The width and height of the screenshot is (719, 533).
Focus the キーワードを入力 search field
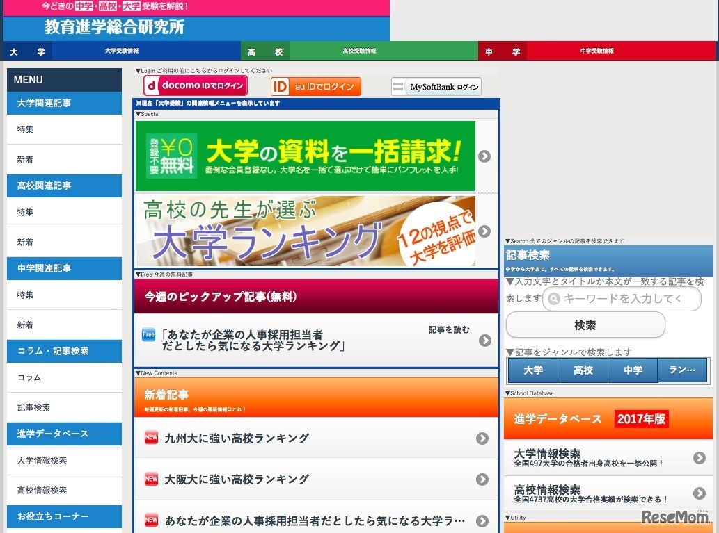click(622, 299)
